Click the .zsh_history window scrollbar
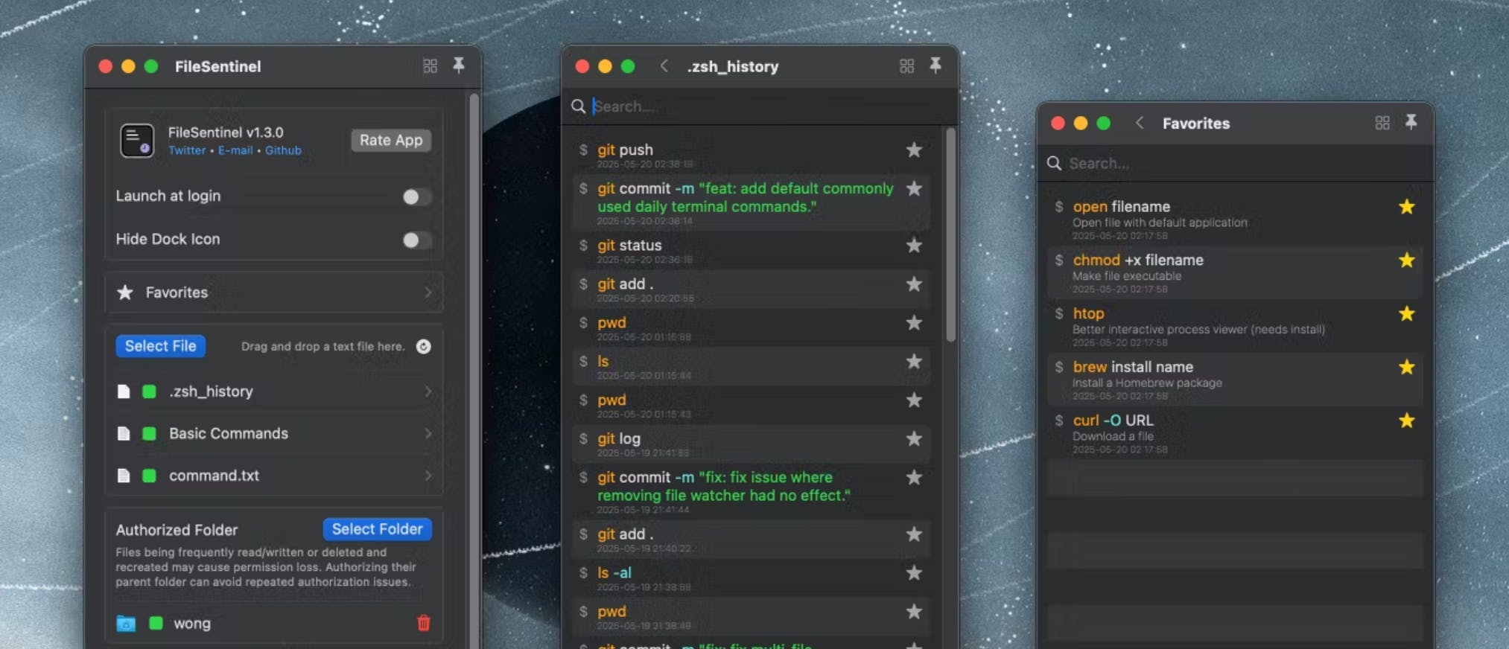1509x649 pixels. pyautogui.click(x=950, y=235)
